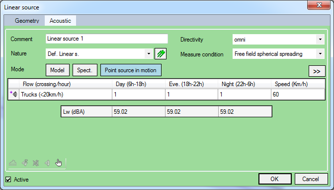Screen dimensions: 334x190
Task: Switch to the Geometry tab
Action: 27,21
